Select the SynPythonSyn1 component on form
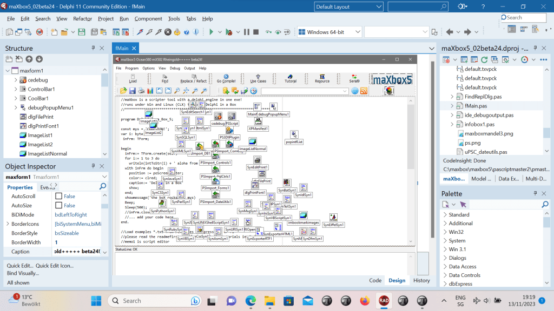Screen dimensions: 554x311 coord(162,211)
